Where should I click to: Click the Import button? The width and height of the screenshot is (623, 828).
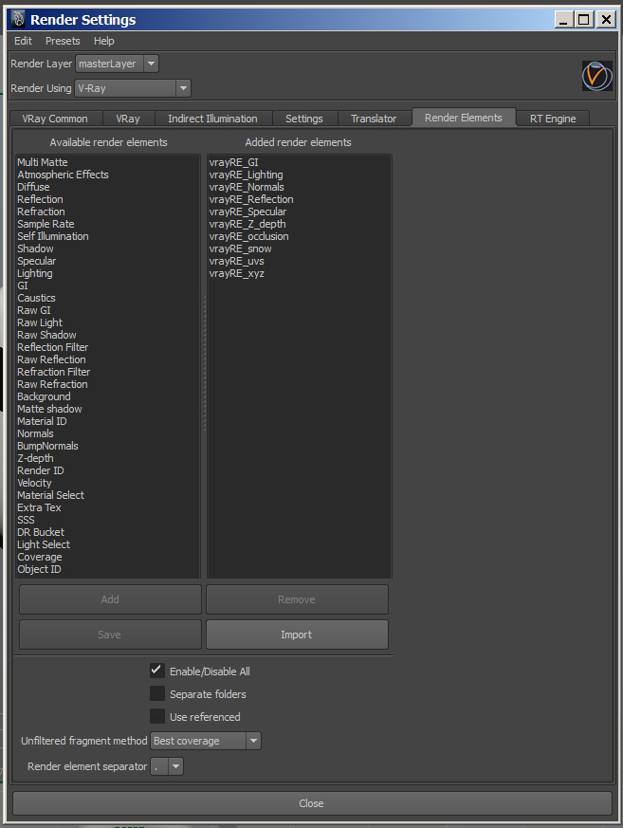tap(297, 635)
